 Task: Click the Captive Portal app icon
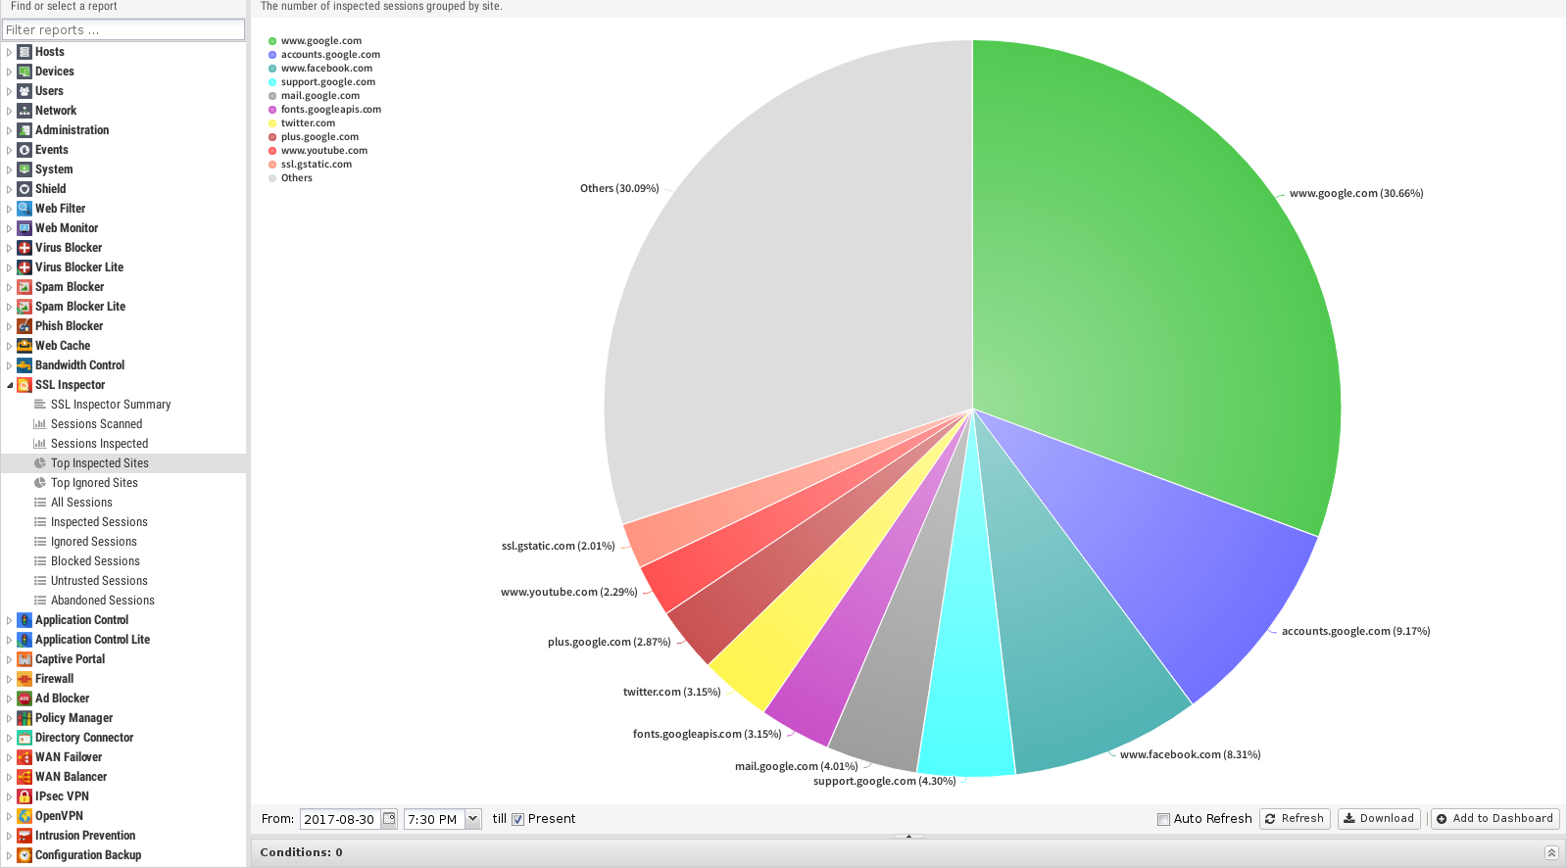[x=24, y=659]
